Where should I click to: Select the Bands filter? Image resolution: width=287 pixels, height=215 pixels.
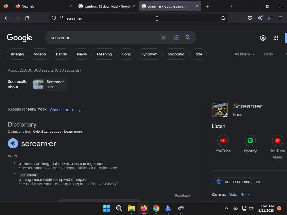(x=61, y=54)
